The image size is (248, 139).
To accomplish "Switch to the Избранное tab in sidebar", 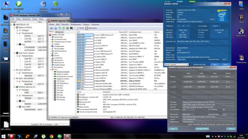I will coord(59,32).
